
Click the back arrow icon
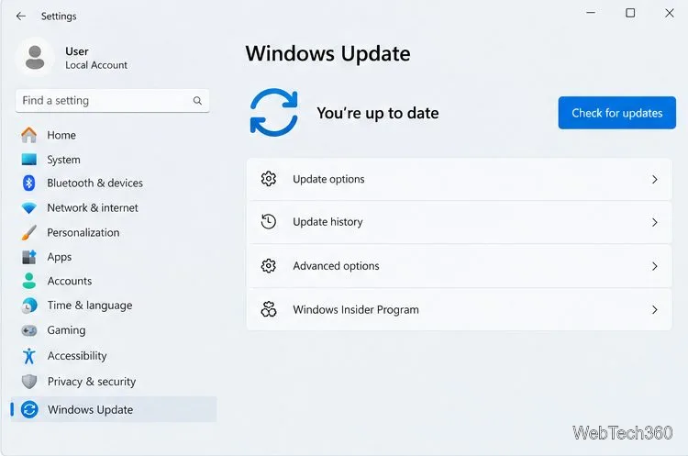(20, 17)
